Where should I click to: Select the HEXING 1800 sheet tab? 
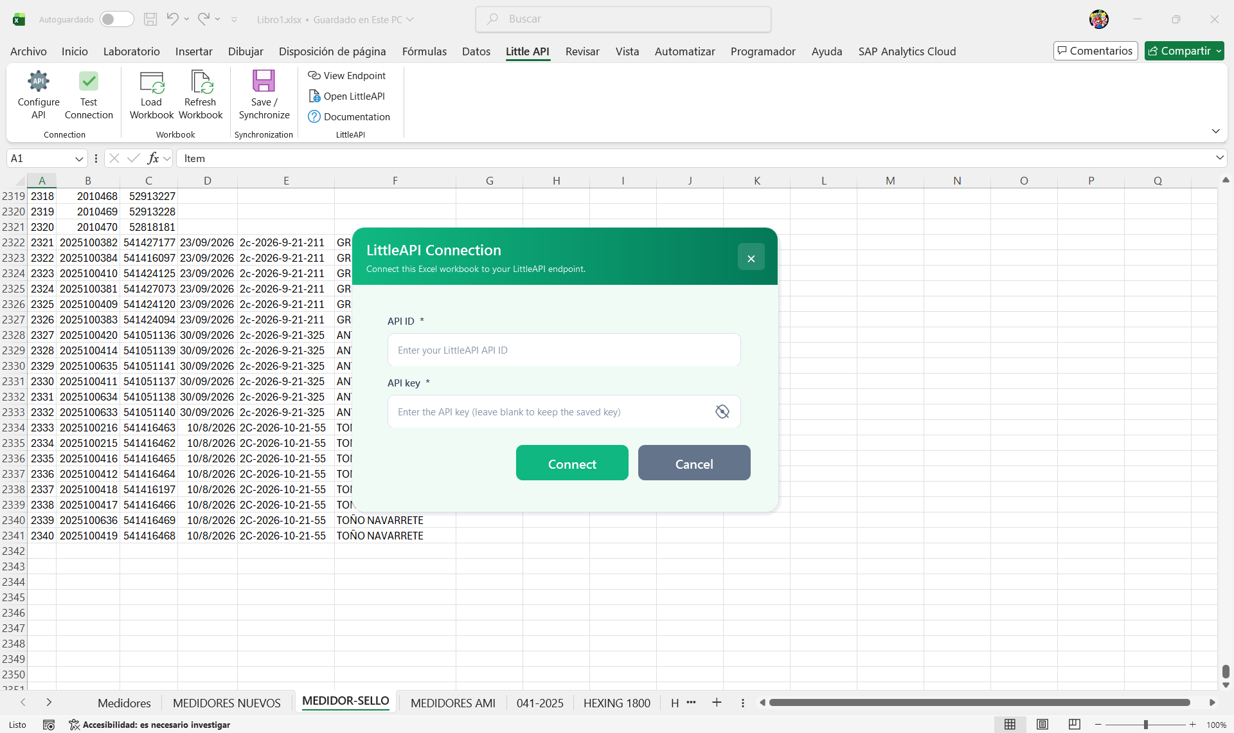tap(617, 703)
